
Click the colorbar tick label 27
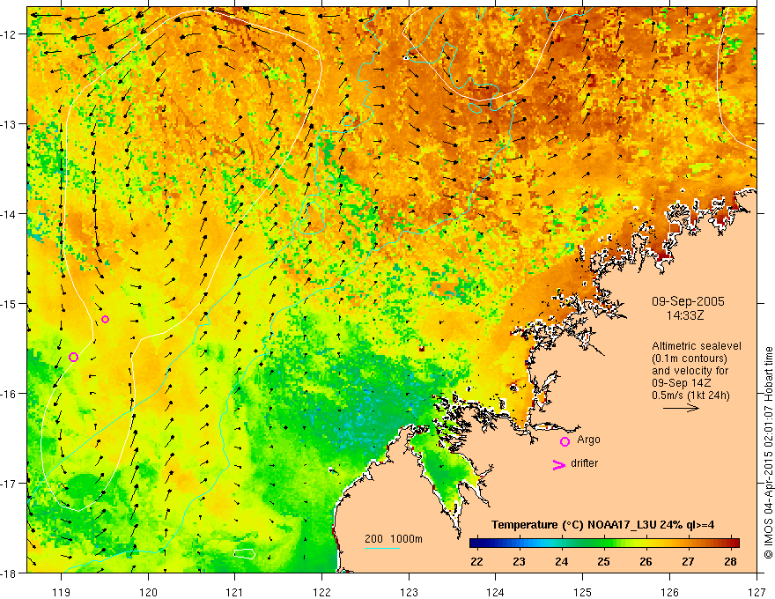(x=688, y=562)
